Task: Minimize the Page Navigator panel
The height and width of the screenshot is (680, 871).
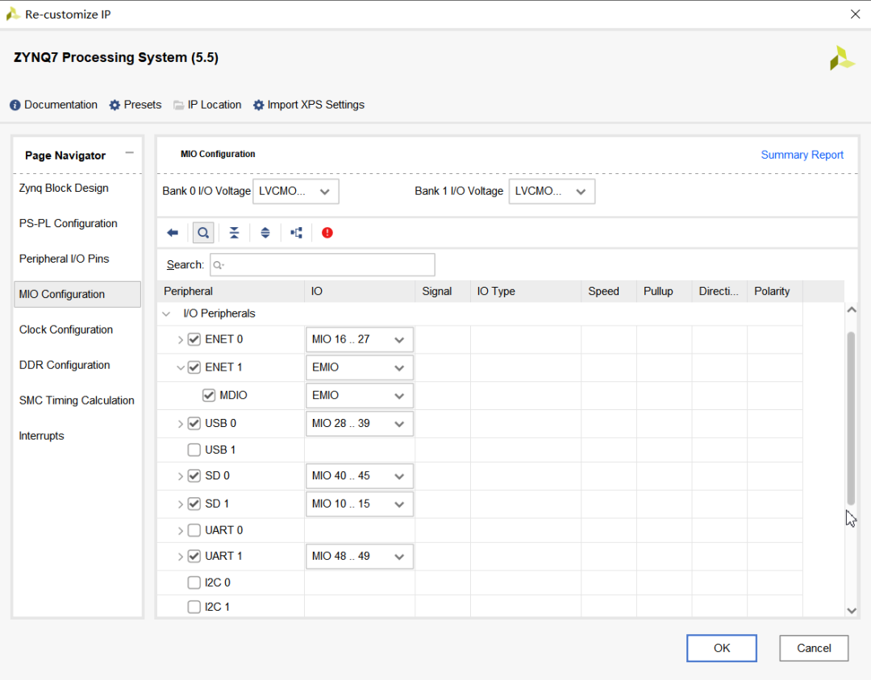Action: (x=129, y=152)
